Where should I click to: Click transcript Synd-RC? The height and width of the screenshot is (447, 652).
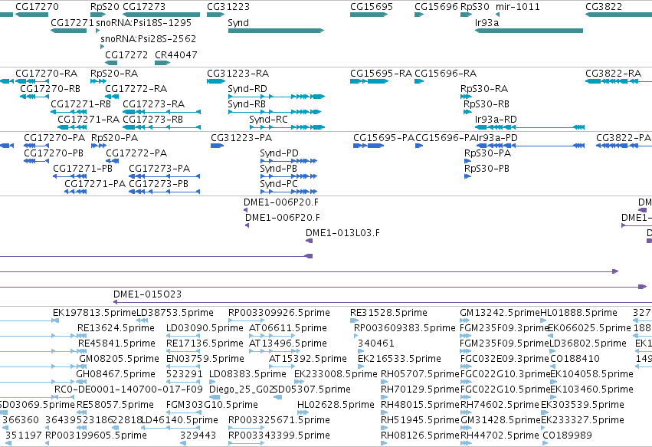click(x=269, y=120)
